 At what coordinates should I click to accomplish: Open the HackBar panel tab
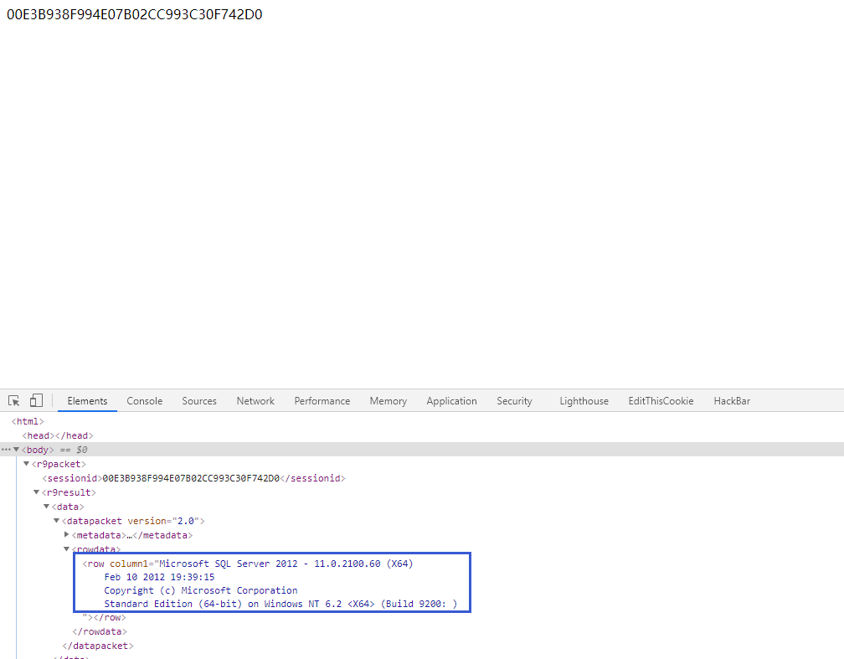click(x=732, y=401)
